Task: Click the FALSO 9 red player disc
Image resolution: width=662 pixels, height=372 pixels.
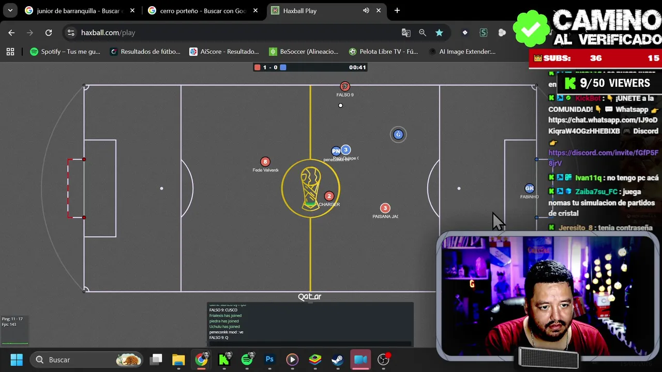Action: (x=345, y=86)
